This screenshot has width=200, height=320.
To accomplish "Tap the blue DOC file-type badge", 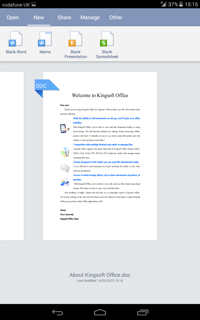I will (x=47, y=88).
